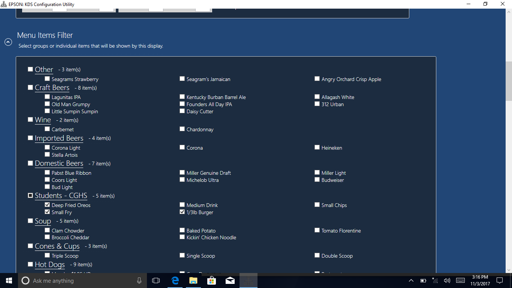Open Microsoft Edge from the taskbar
This screenshot has height=288, width=512.
click(x=175, y=280)
